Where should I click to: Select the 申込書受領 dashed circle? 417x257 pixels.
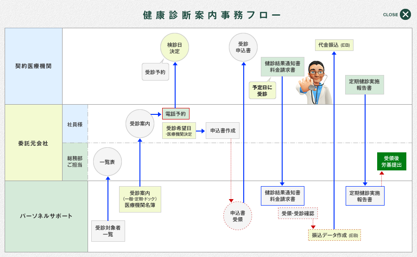click(x=238, y=216)
